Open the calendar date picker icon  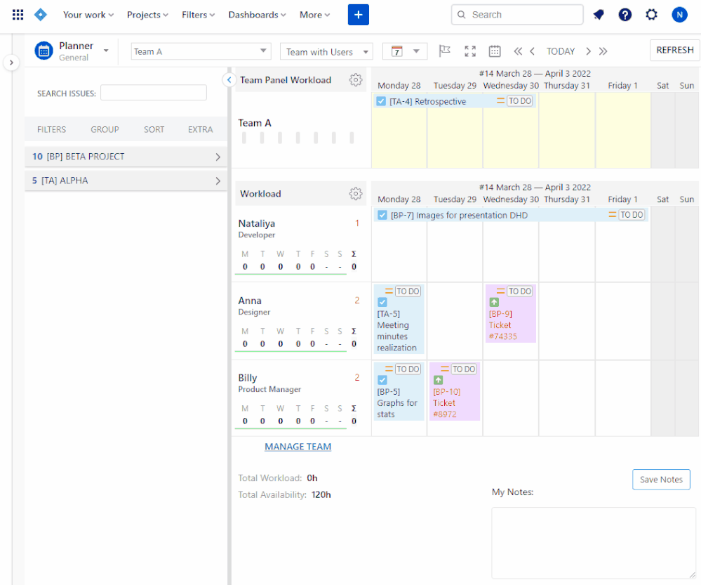495,51
